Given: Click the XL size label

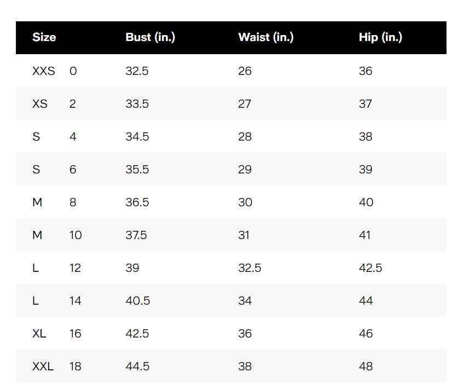Looking at the screenshot, I should pos(39,334).
